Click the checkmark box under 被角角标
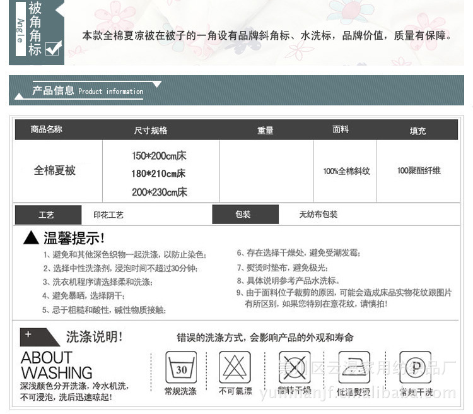This screenshot has width=473, height=414. coord(52,49)
